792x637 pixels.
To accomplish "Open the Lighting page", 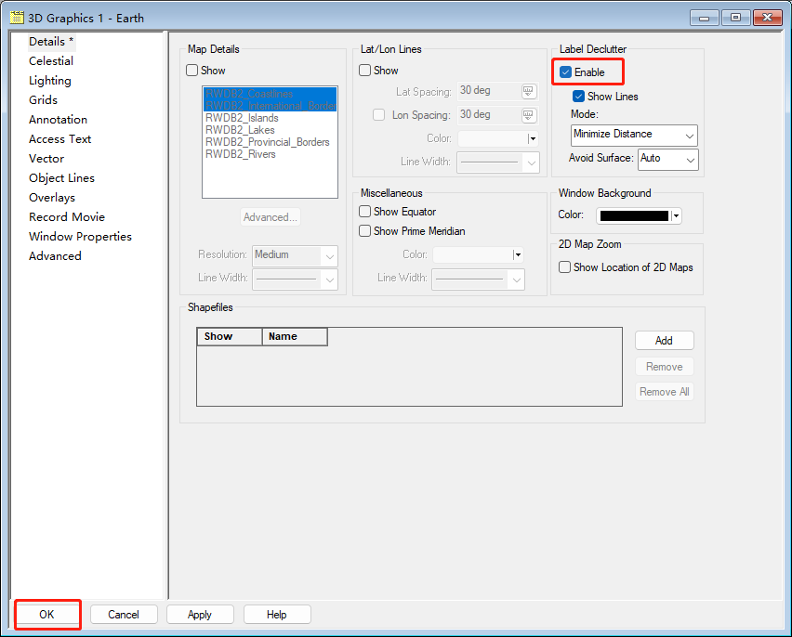I will (50, 81).
